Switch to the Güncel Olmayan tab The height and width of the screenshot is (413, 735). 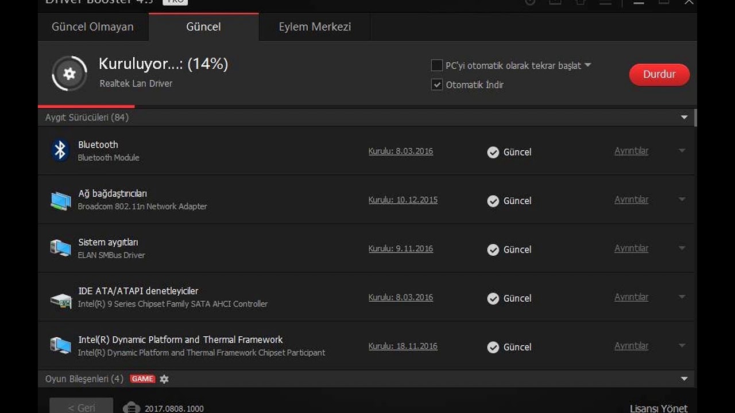[x=93, y=27]
